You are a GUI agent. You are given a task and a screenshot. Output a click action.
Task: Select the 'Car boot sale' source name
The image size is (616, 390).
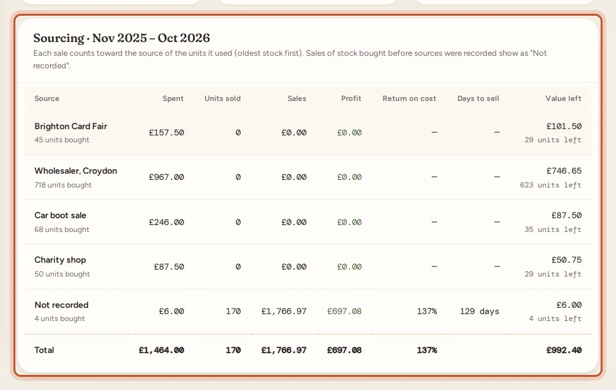coord(61,216)
